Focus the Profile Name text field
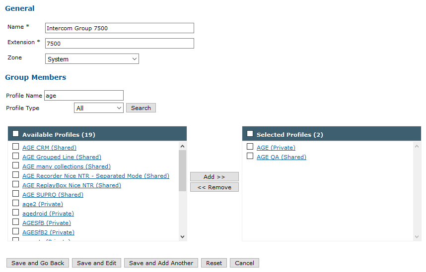Screen dimensions: 426x272 pos(83,96)
